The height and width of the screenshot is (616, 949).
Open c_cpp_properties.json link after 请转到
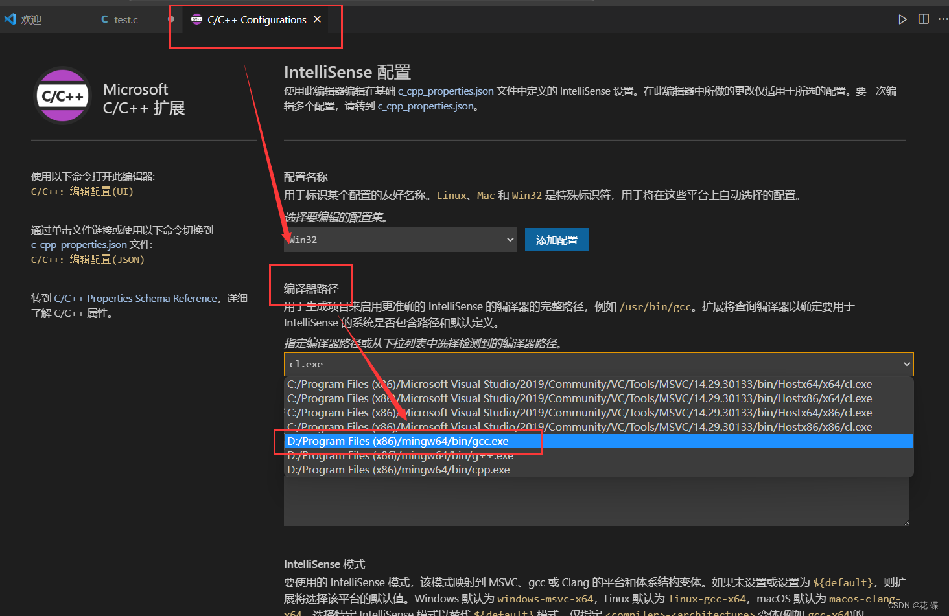tap(426, 106)
